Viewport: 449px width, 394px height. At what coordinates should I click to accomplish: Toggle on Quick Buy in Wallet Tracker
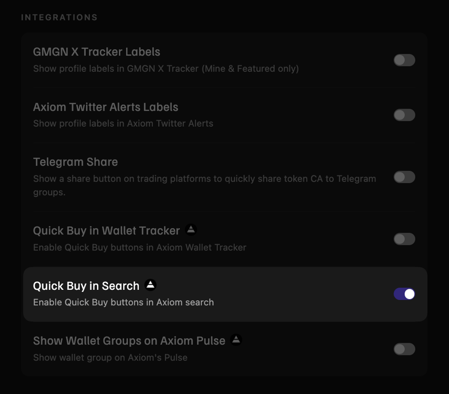pos(404,239)
